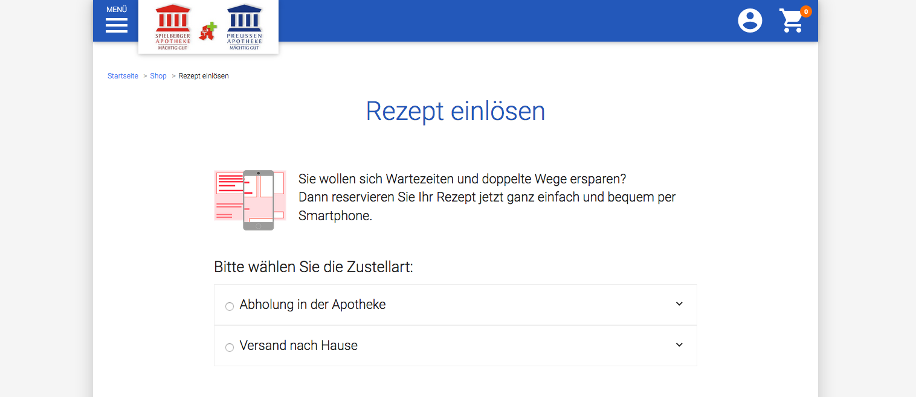Click the orange cart item count badge

tap(805, 11)
